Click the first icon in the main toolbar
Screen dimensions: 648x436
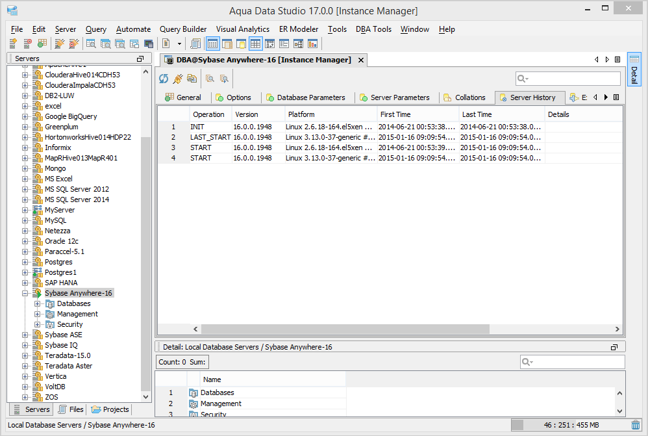(x=12, y=44)
